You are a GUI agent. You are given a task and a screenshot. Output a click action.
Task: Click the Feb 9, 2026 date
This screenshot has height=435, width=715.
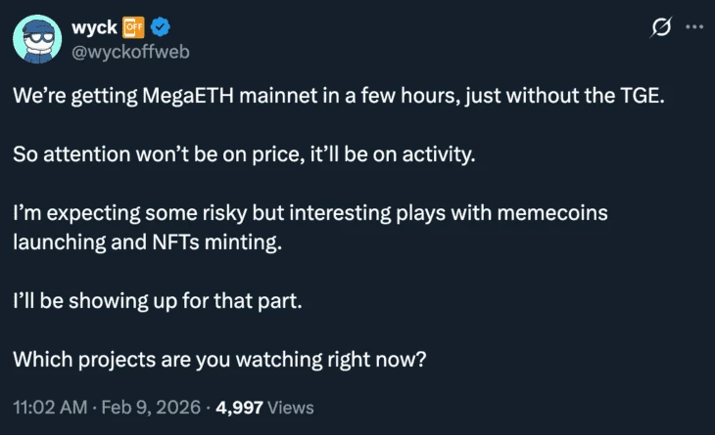pyautogui.click(x=155, y=406)
